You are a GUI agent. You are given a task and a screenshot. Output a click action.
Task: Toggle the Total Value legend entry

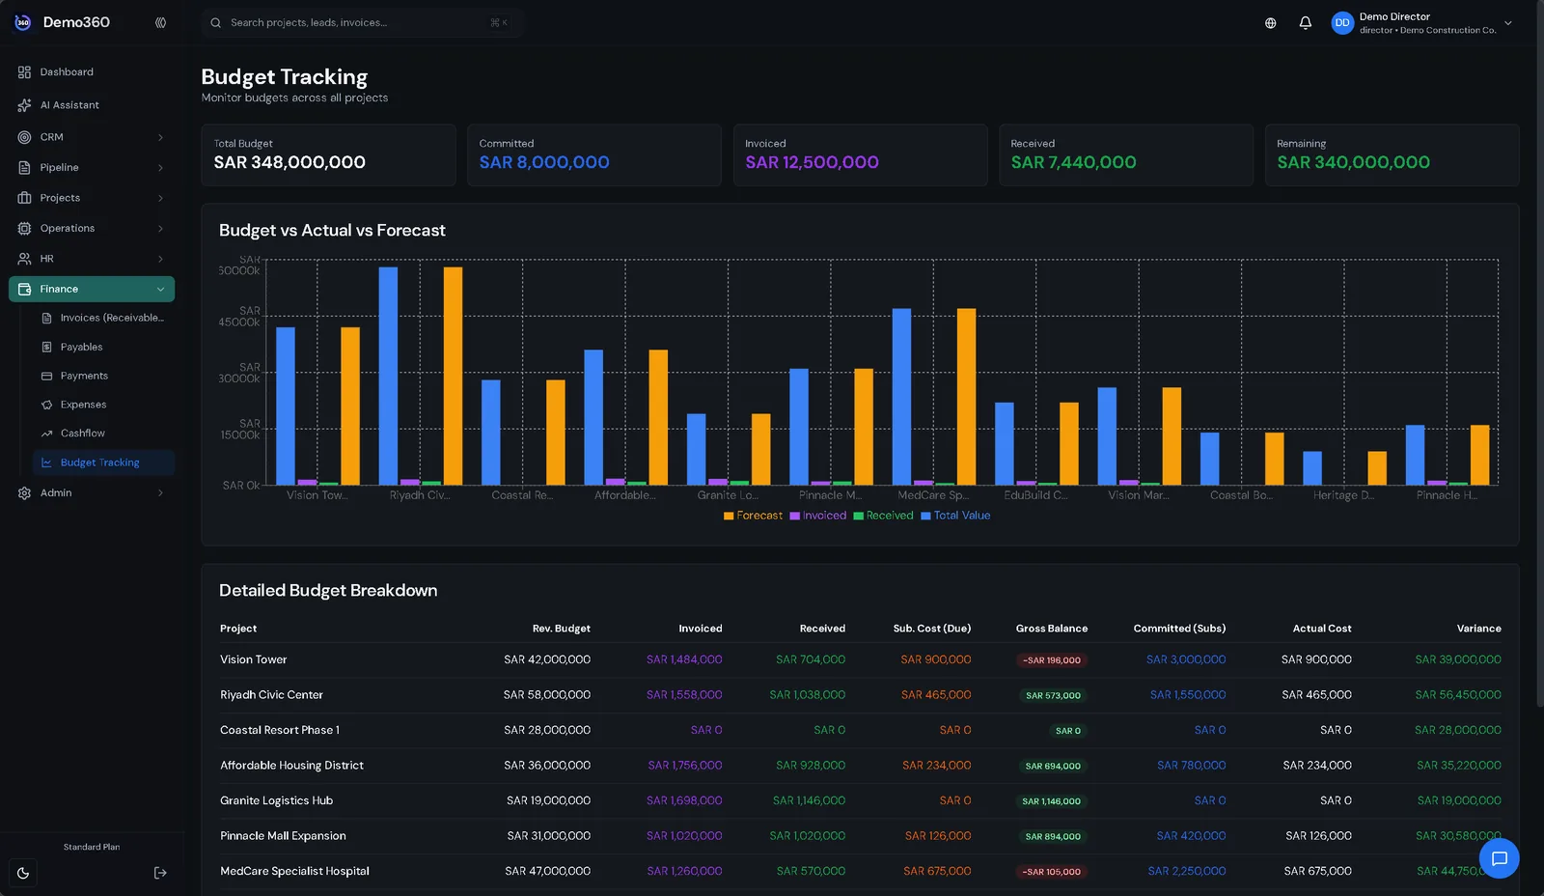pos(955,516)
